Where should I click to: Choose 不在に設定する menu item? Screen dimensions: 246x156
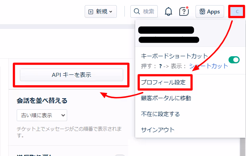pyautogui.click(x=160, y=114)
